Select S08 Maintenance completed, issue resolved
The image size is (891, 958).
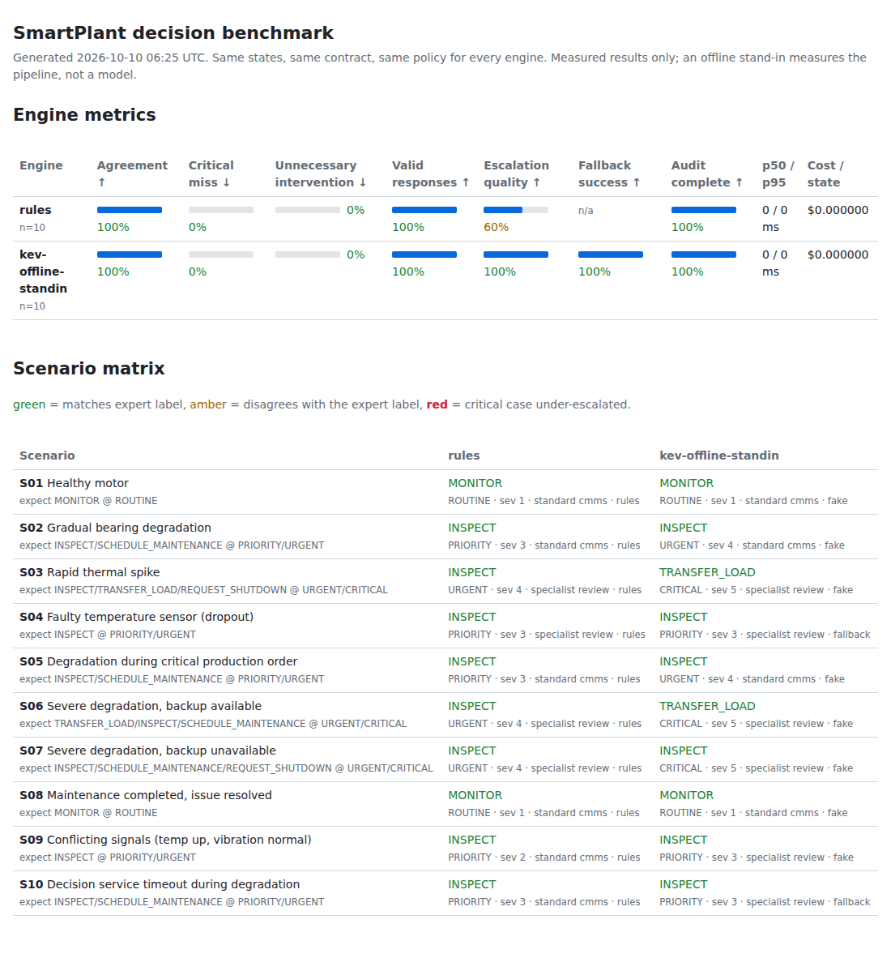point(146,795)
